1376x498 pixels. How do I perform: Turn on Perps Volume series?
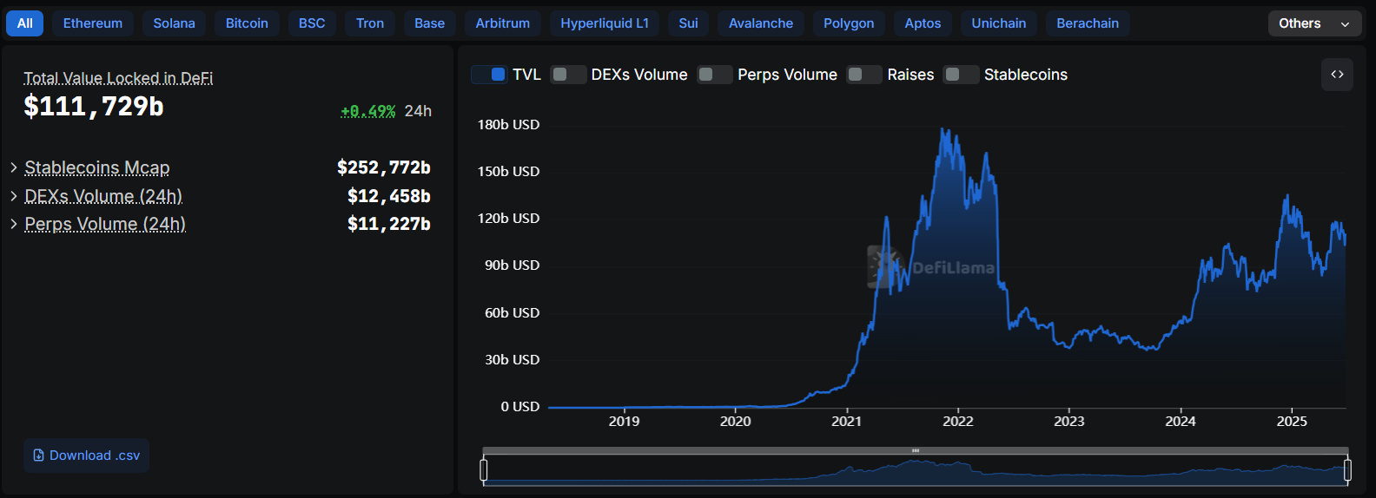pyautogui.click(x=715, y=75)
